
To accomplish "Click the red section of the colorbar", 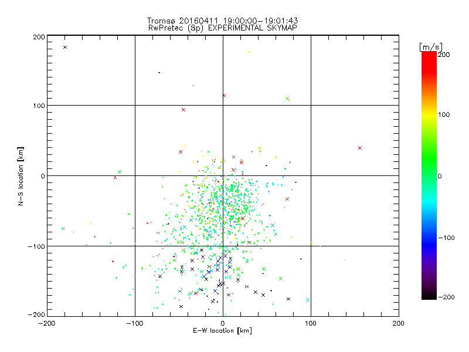I will coord(429,63).
